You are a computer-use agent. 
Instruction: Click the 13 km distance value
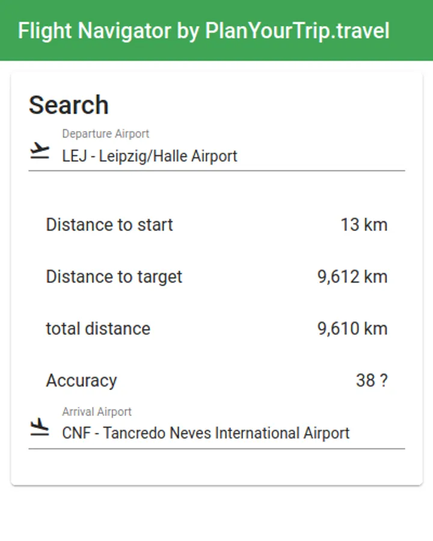pyautogui.click(x=364, y=225)
